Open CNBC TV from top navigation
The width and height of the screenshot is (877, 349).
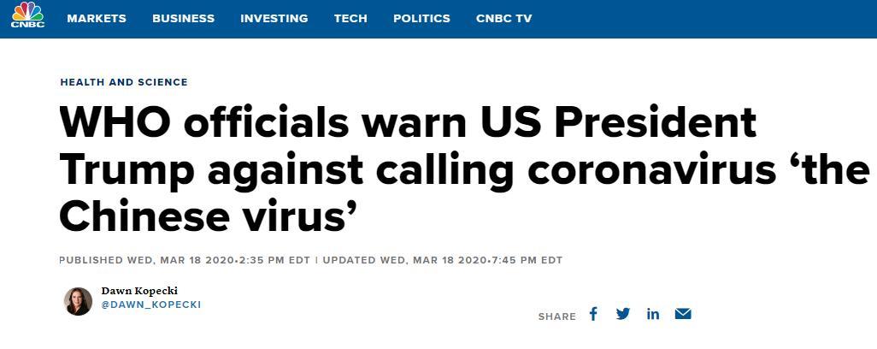click(503, 19)
